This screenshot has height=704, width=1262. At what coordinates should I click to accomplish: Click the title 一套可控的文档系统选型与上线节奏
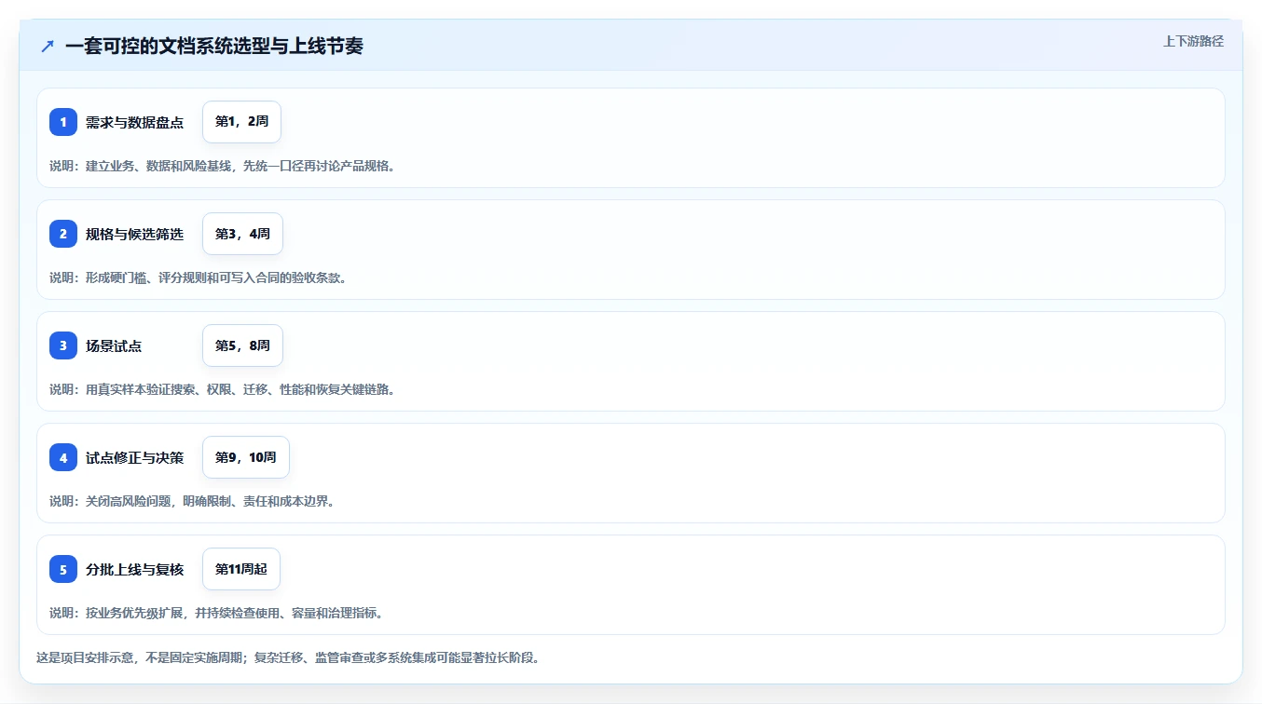[x=214, y=46]
